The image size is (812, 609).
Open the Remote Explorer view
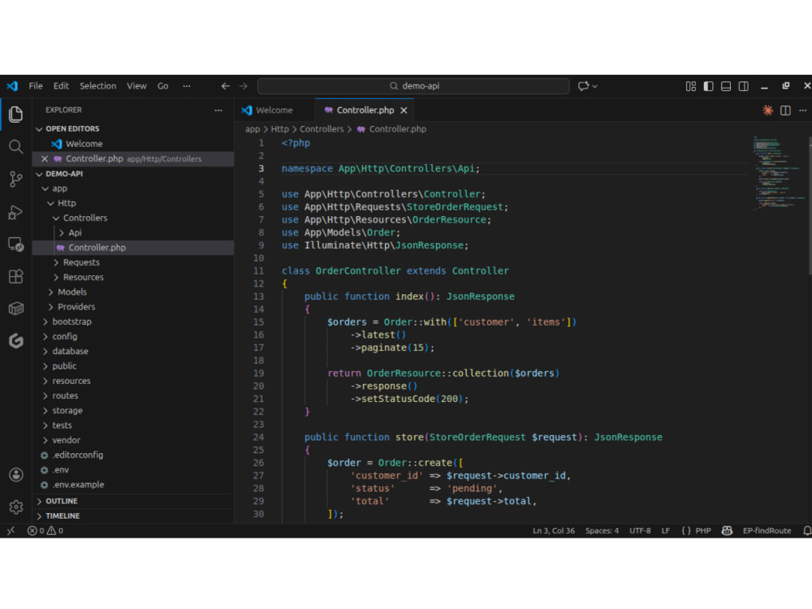pyautogui.click(x=15, y=244)
